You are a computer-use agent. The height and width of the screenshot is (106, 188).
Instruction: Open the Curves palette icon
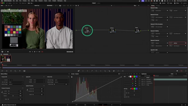point(79,71)
